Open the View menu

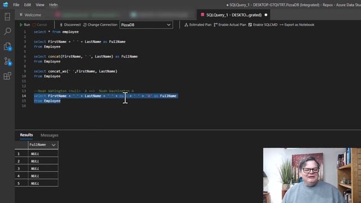pyautogui.click(x=40, y=5)
